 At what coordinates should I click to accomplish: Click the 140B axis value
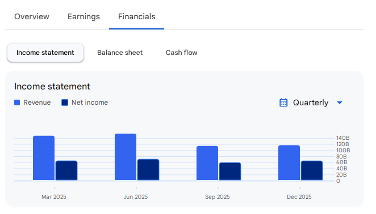coord(342,138)
